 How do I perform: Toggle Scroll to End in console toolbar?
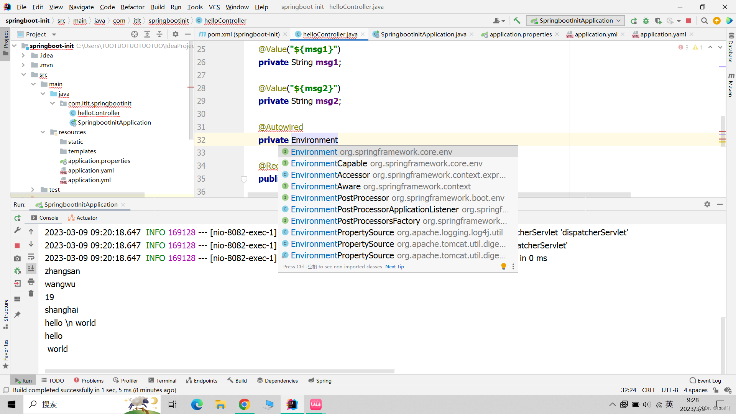coord(31,268)
